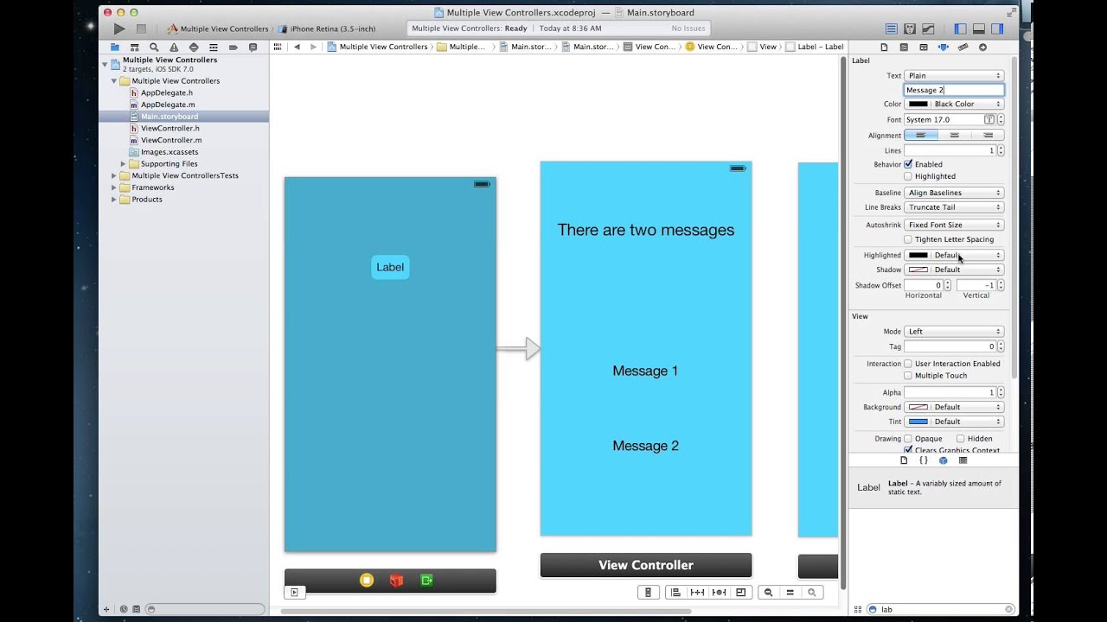Open the Project navigator folder icon
Screen dimensions: 1107x622
(x=115, y=47)
